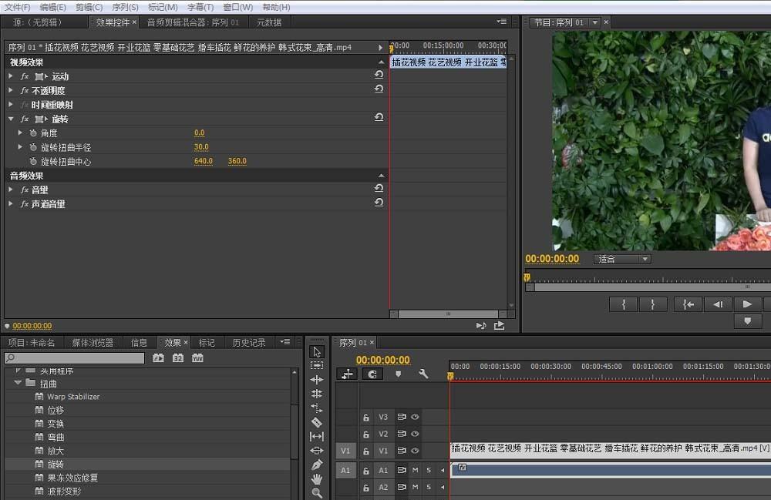Open the 序列(S) menu
This screenshot has height=500, width=771.
(x=125, y=7)
